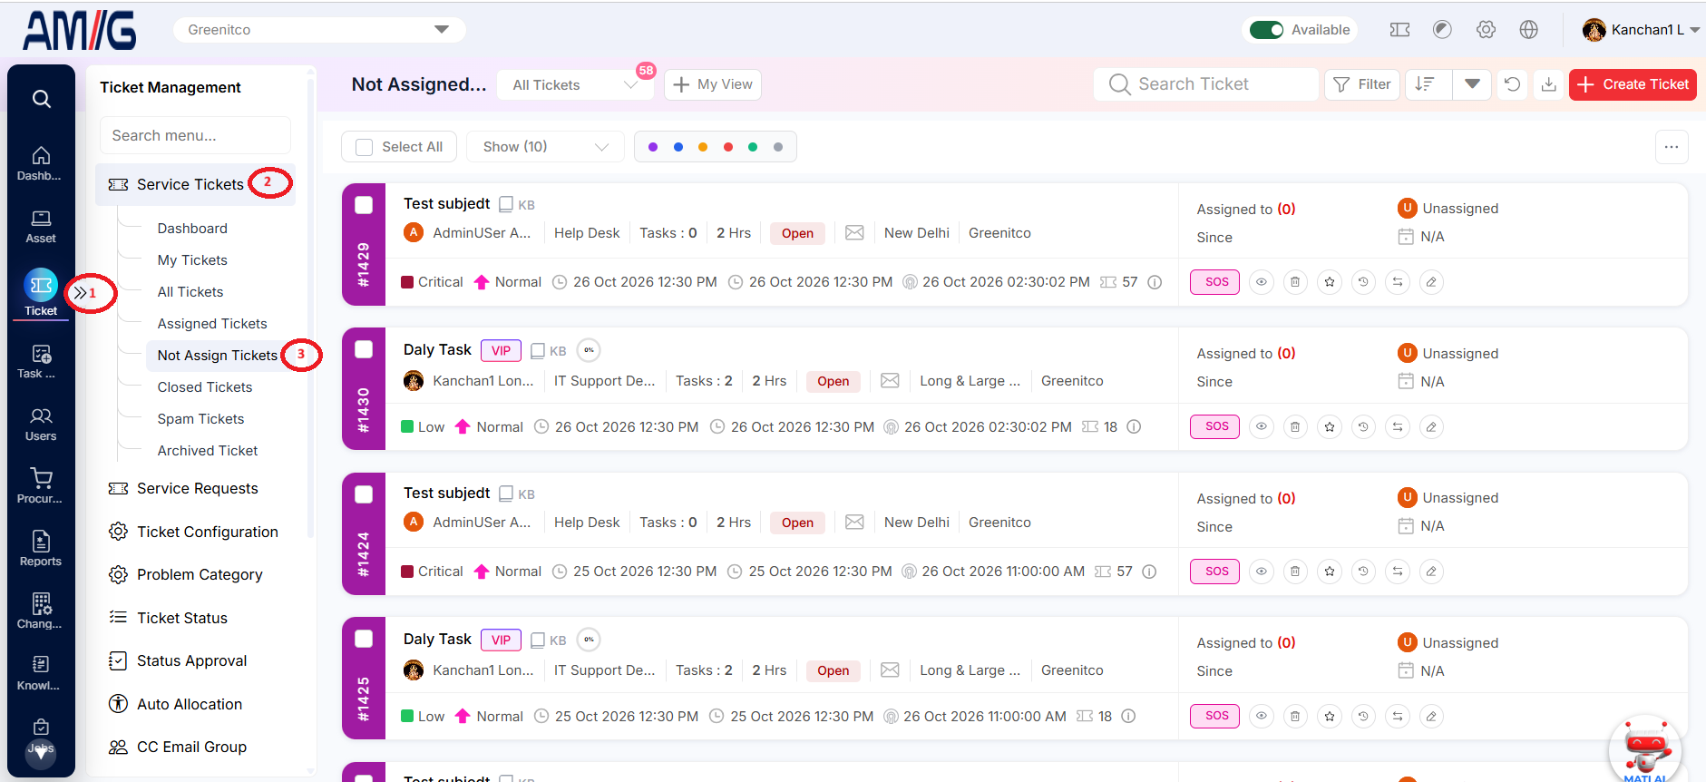Click the Create Ticket button
1706x782 pixels.
pyautogui.click(x=1633, y=84)
